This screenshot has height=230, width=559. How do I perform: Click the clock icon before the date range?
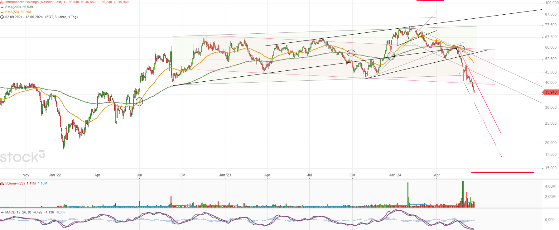click(x=2, y=17)
